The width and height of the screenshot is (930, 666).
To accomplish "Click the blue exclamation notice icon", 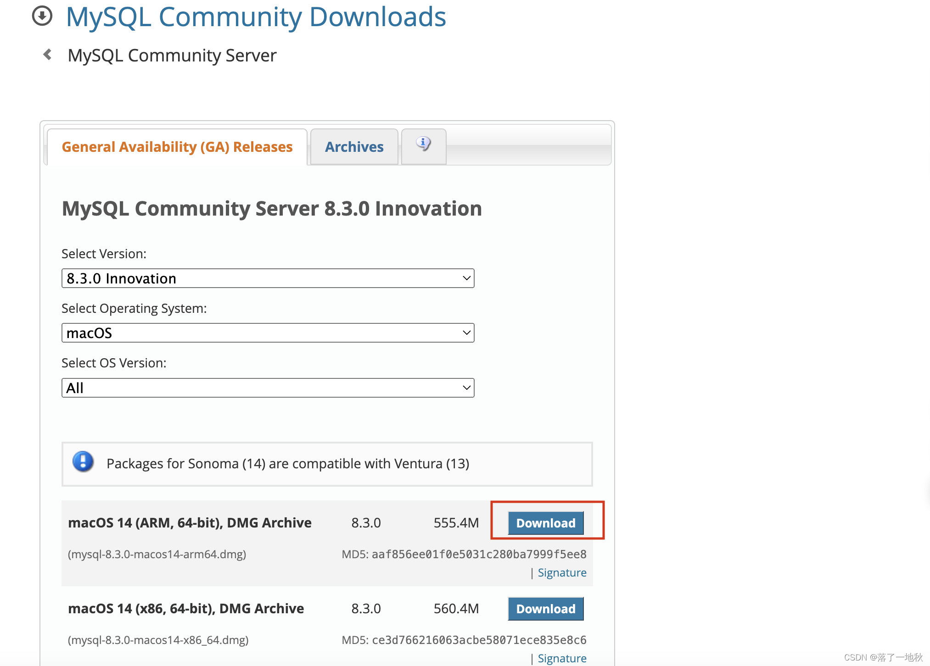I will pos(83,462).
